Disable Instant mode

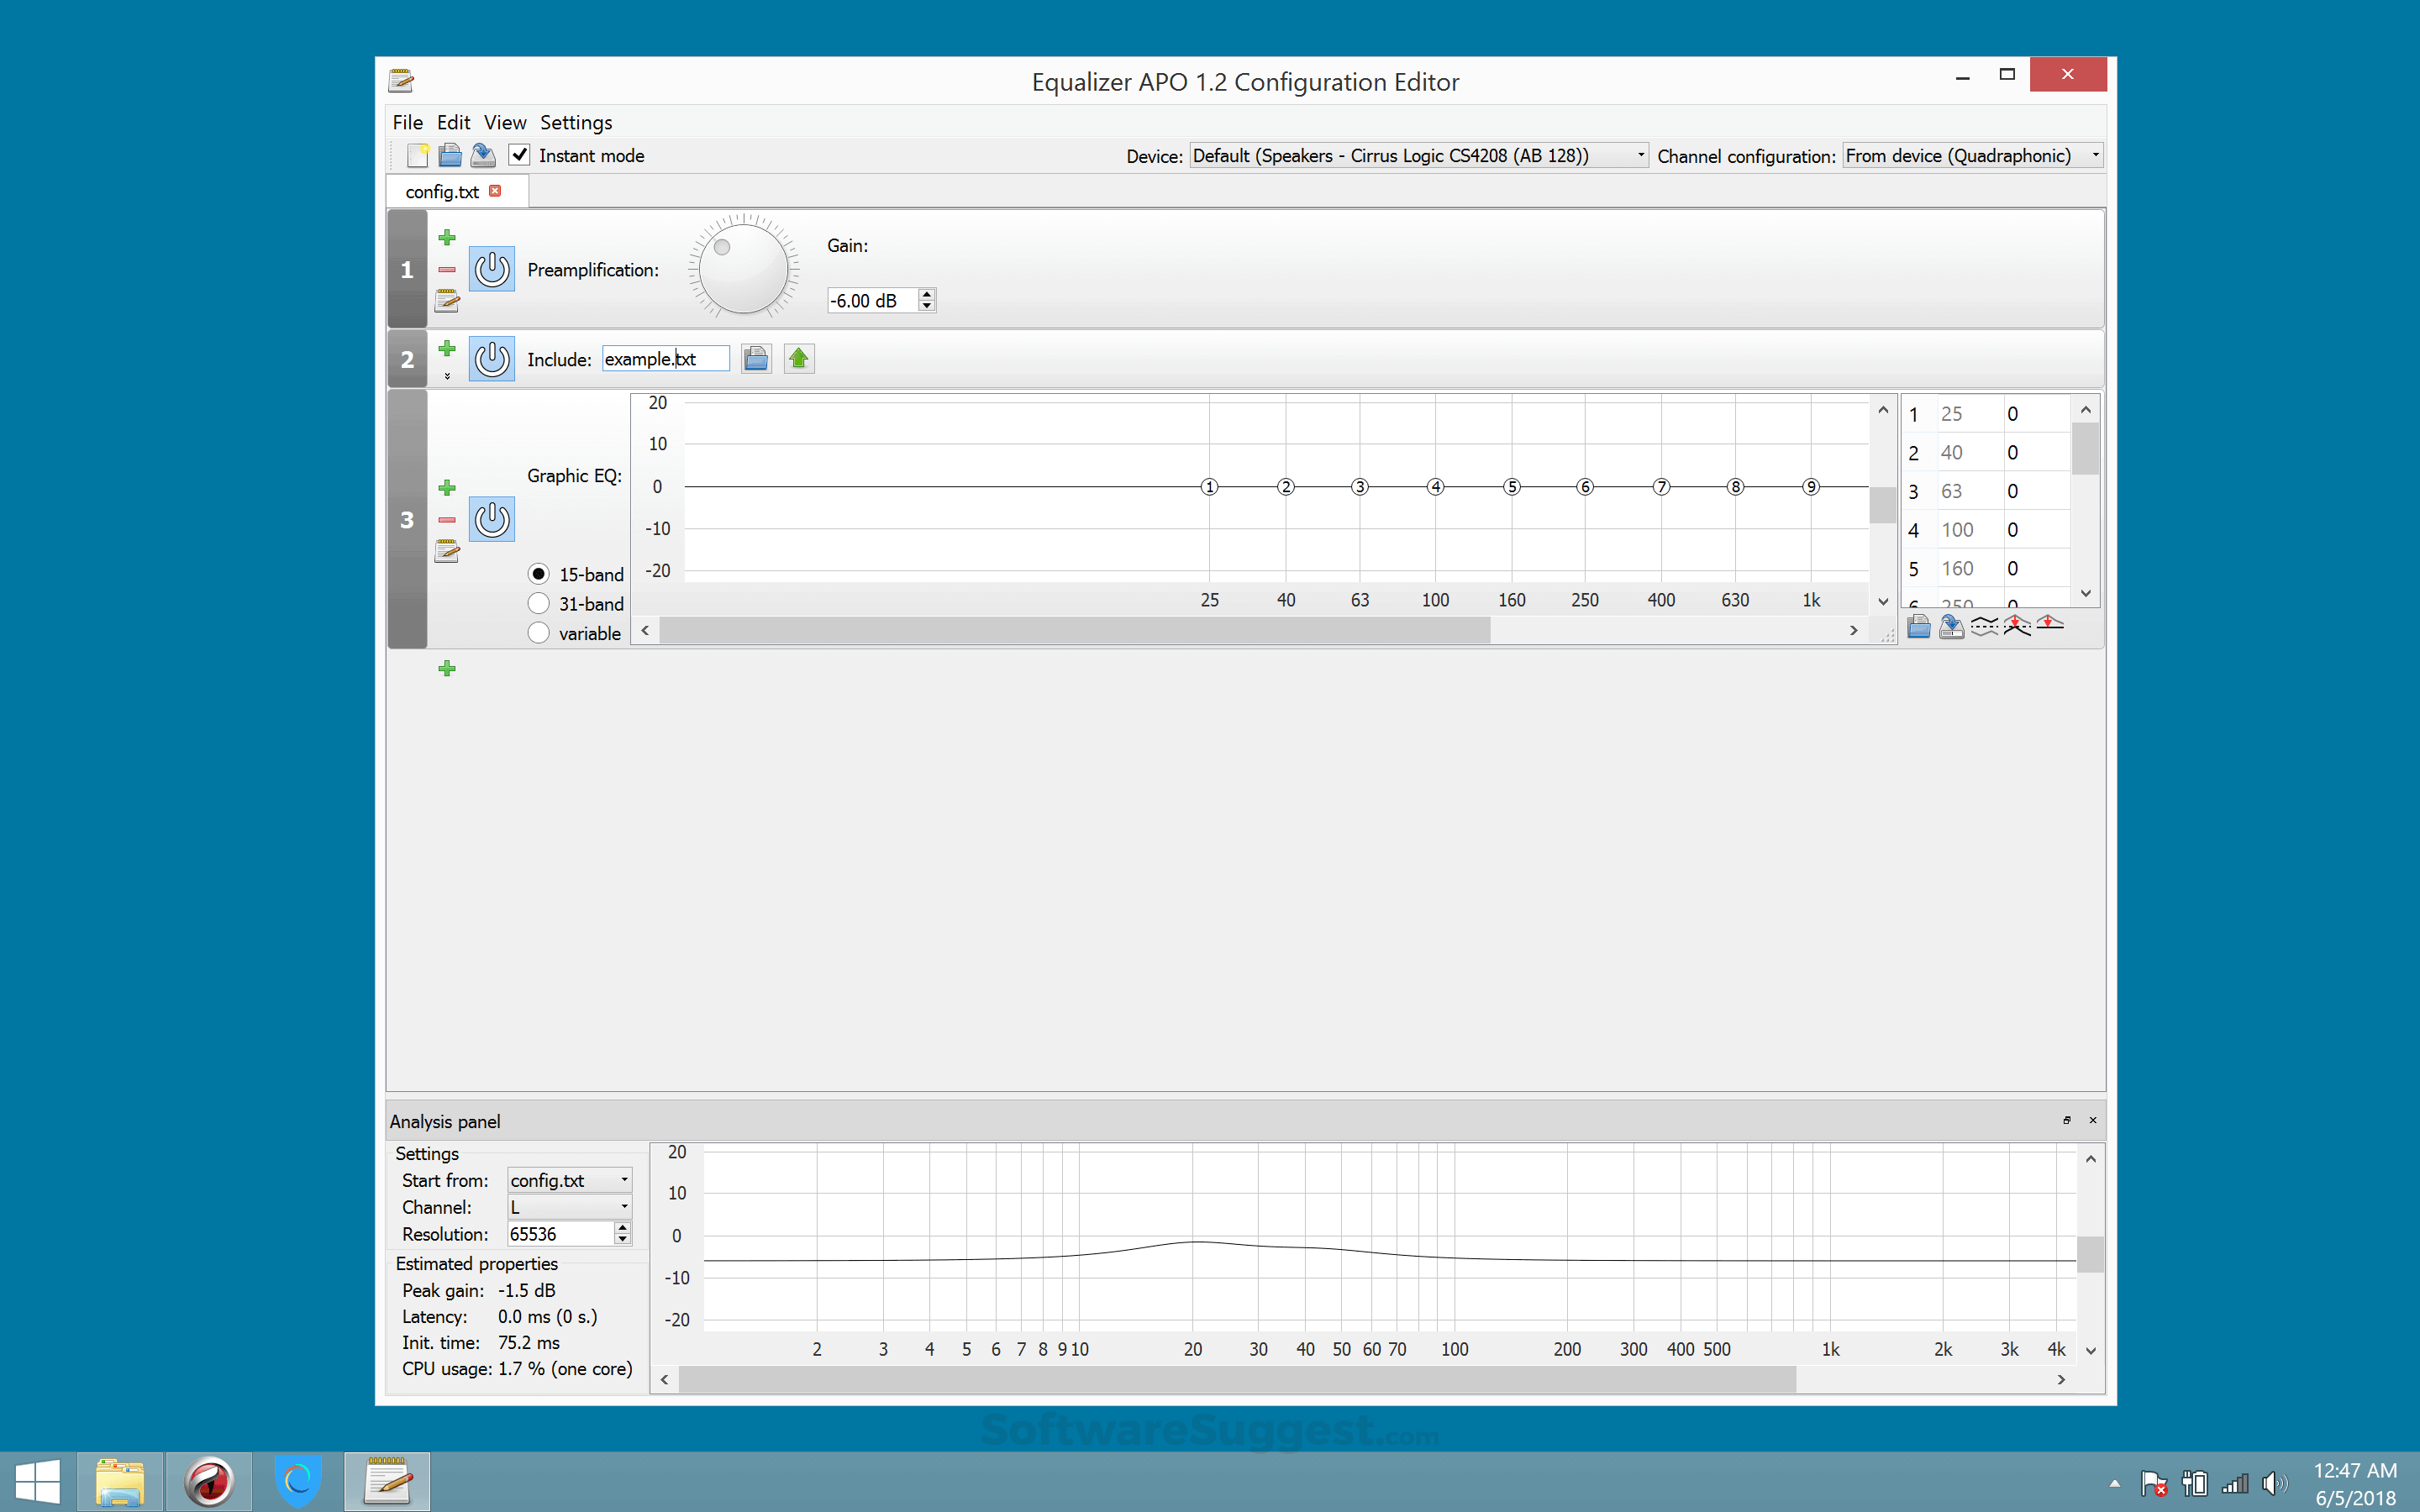tap(520, 155)
